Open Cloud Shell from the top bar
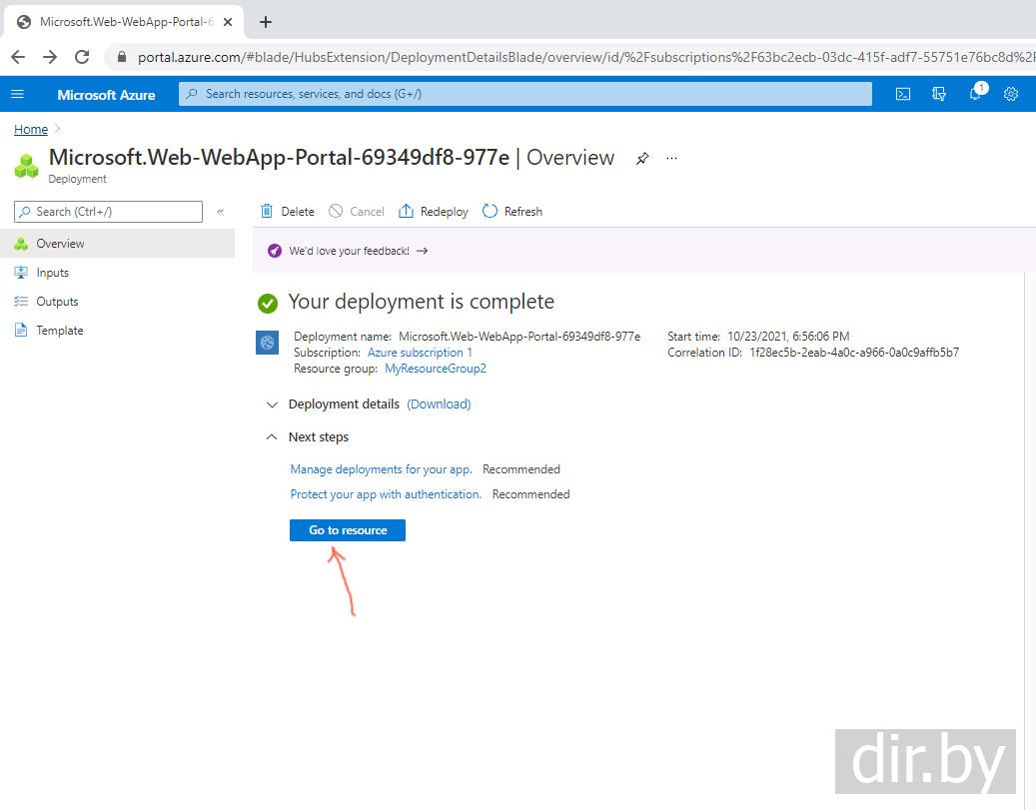 (x=902, y=94)
